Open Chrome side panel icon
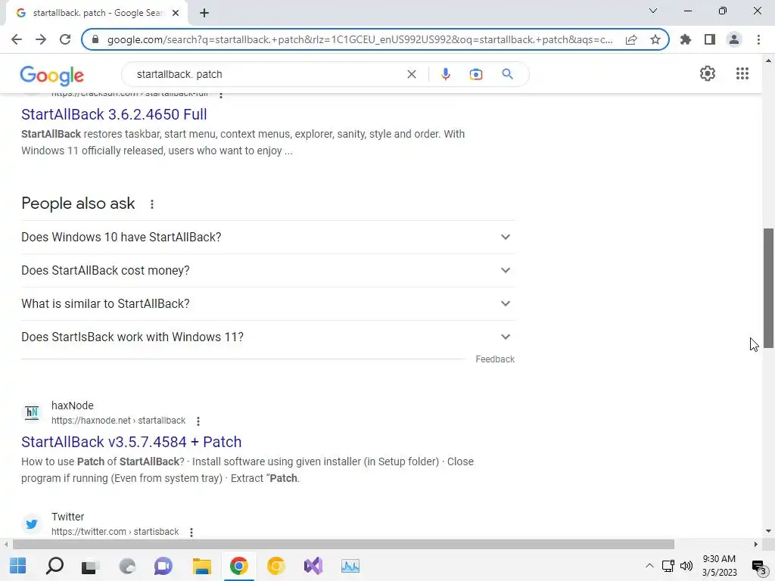The height and width of the screenshot is (581, 775). [x=710, y=39]
